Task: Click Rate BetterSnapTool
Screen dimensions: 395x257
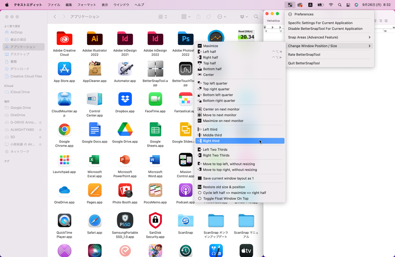Action: point(329,54)
